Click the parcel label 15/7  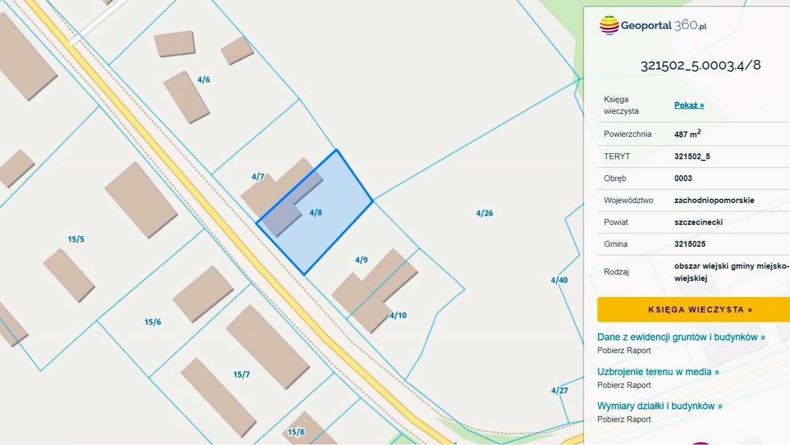pos(241,374)
